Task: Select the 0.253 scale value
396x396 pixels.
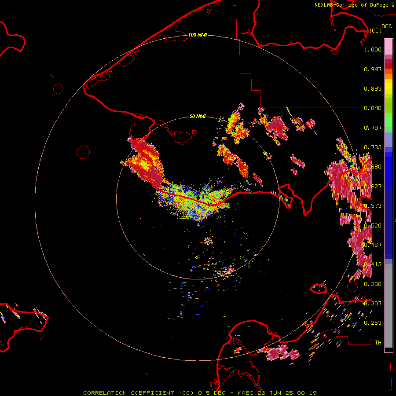Action: (373, 323)
